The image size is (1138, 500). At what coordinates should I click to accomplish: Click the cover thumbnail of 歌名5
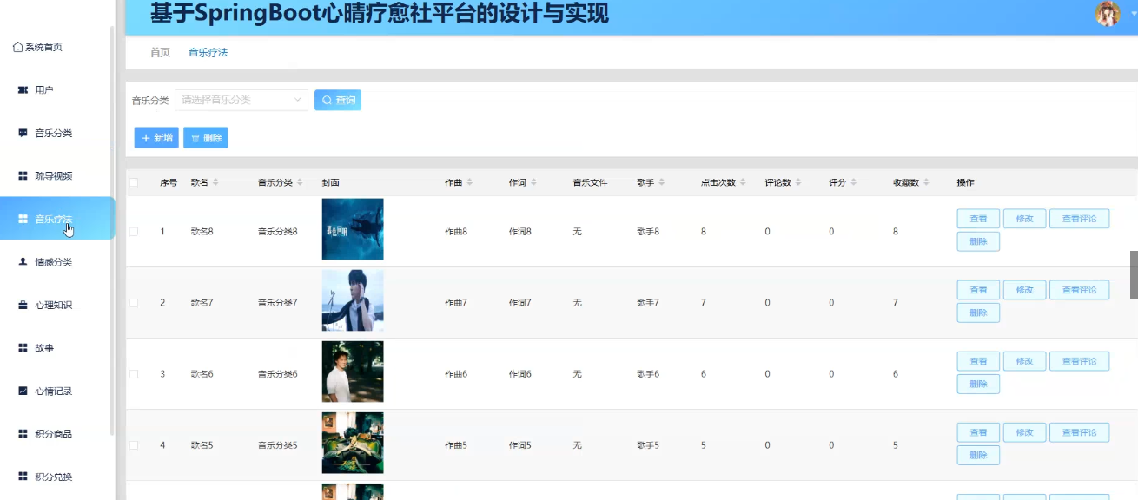[x=353, y=443]
